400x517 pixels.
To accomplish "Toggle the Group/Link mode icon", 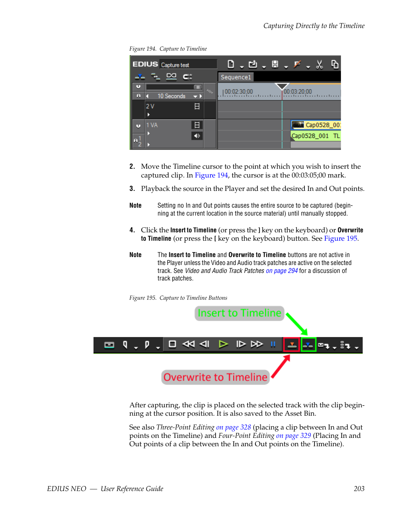I will 187,77.
